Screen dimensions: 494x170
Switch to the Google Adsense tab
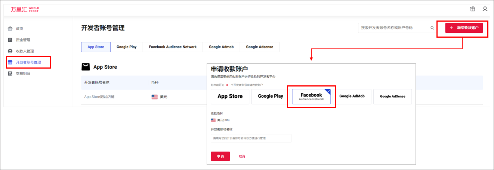point(260,47)
